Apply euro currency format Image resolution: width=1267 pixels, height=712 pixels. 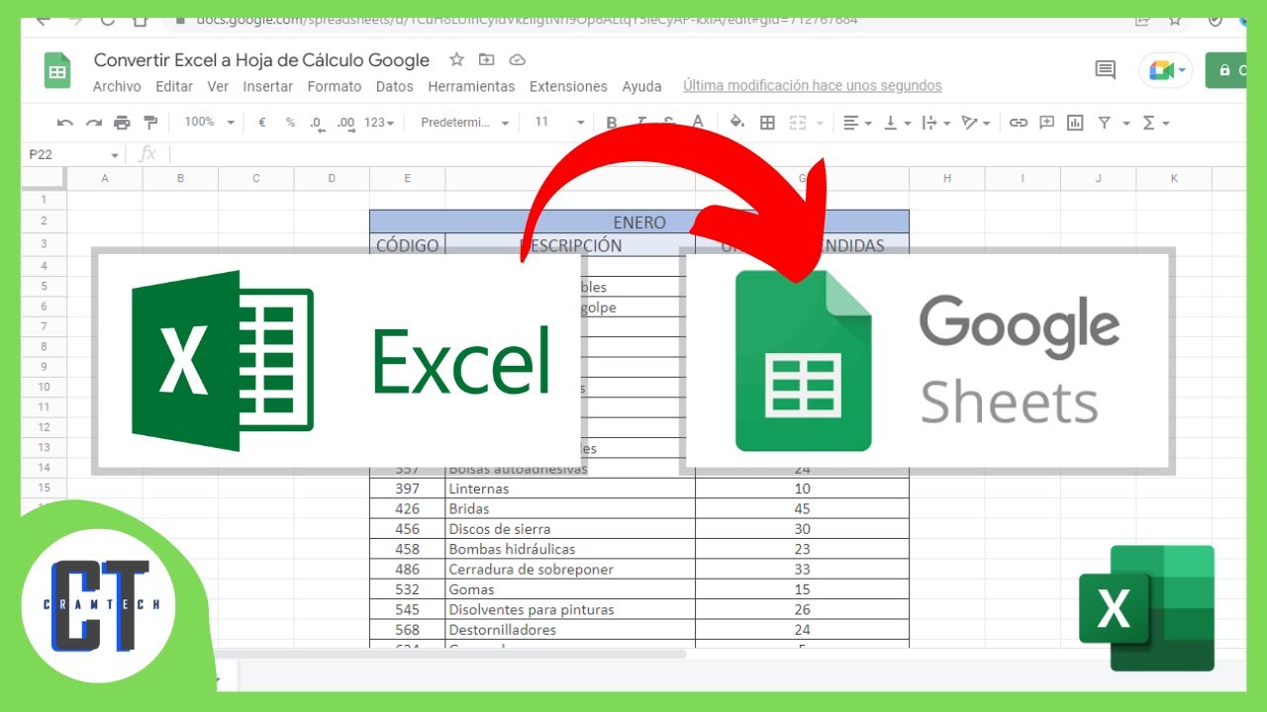click(262, 123)
